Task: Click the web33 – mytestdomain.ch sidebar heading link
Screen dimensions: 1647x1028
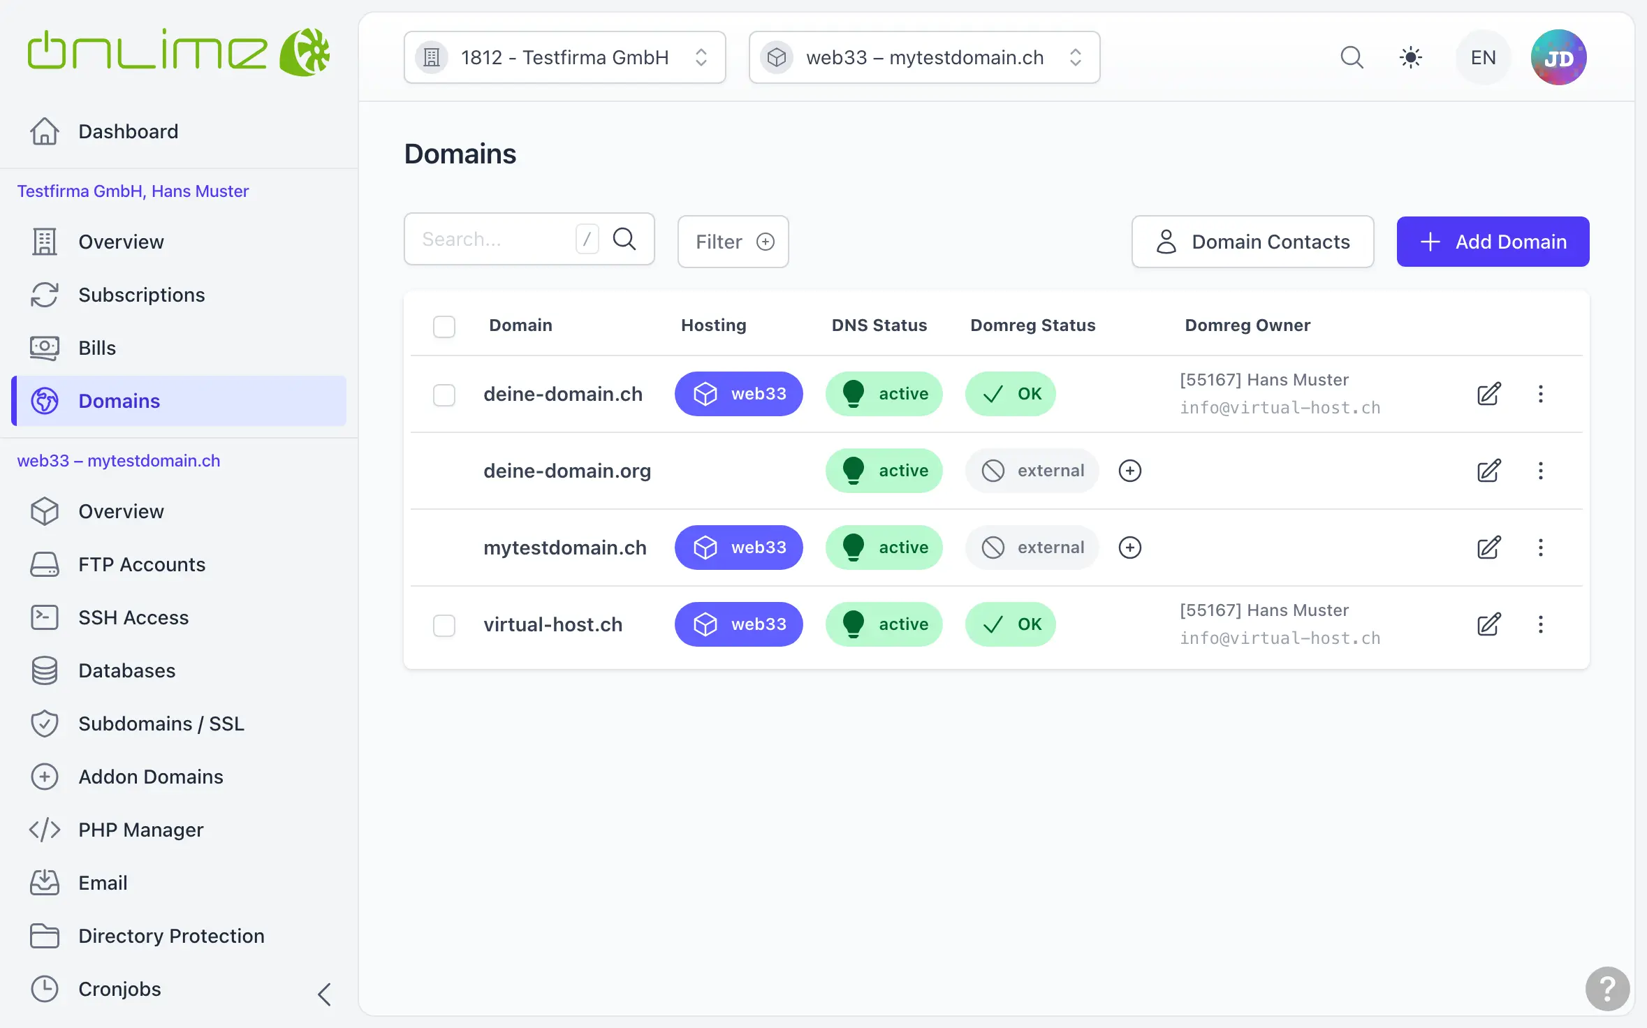Action: [x=119, y=461]
